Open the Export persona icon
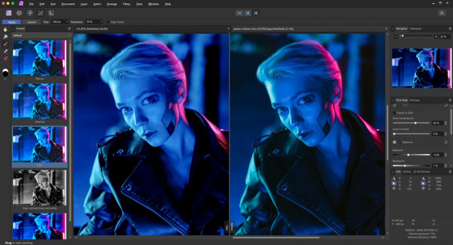The height and width of the screenshot is (245, 453). [51, 13]
